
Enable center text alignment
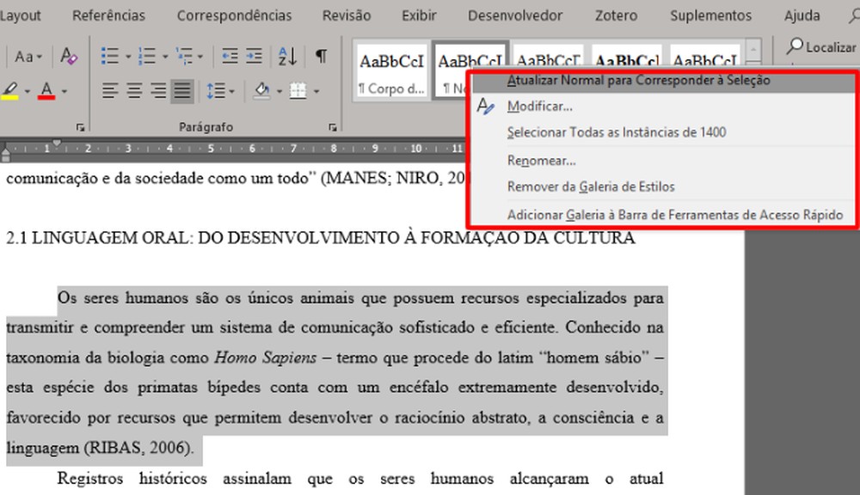(x=135, y=89)
